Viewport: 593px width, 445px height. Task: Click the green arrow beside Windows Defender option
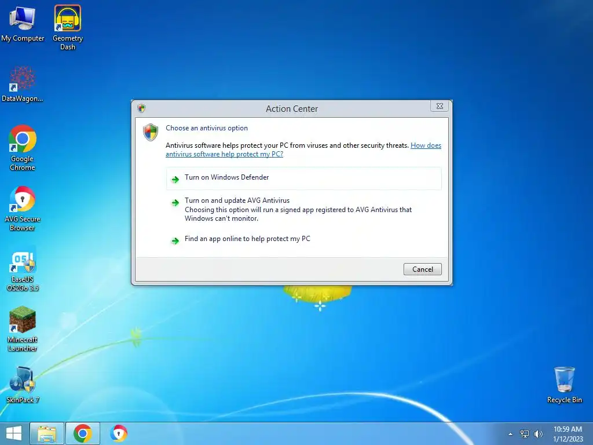pos(175,180)
